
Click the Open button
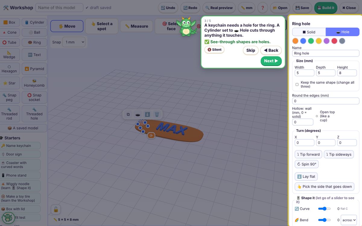coord(280,8)
